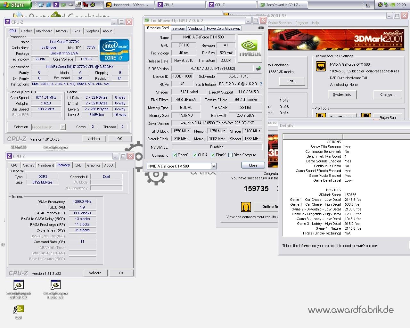Switch to the TechPowerUp GPU-Z taskbar button
Viewport: 410px width, 328px height.
pyautogui.click(x=283, y=5)
